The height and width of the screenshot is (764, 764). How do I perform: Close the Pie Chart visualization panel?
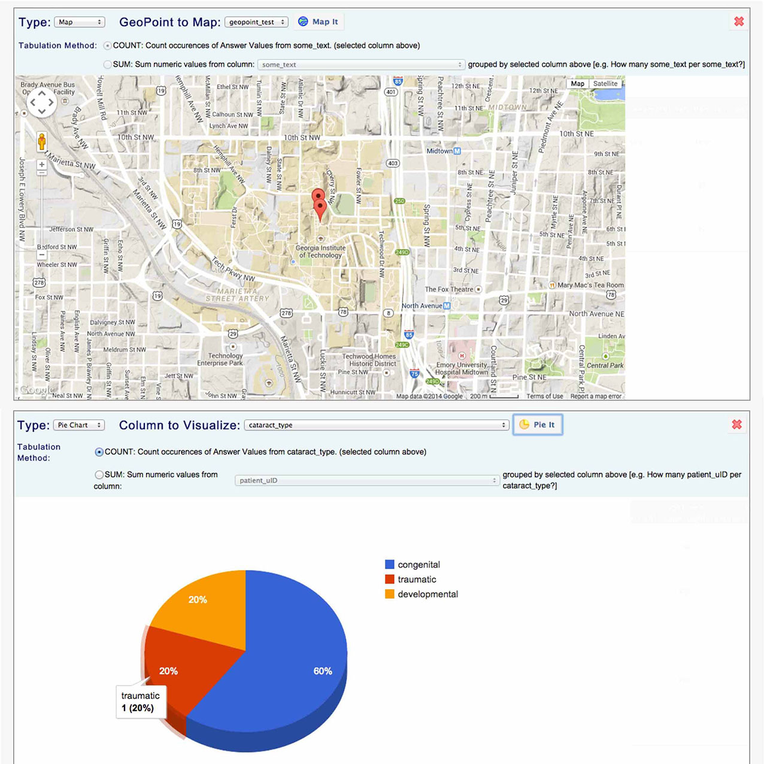point(737,425)
